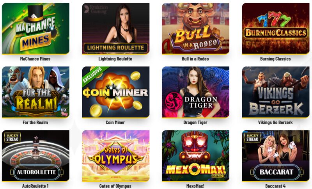312x189 pixels.
Task: Open the Coin Miner exclusive game tile
Action: (x=115, y=92)
